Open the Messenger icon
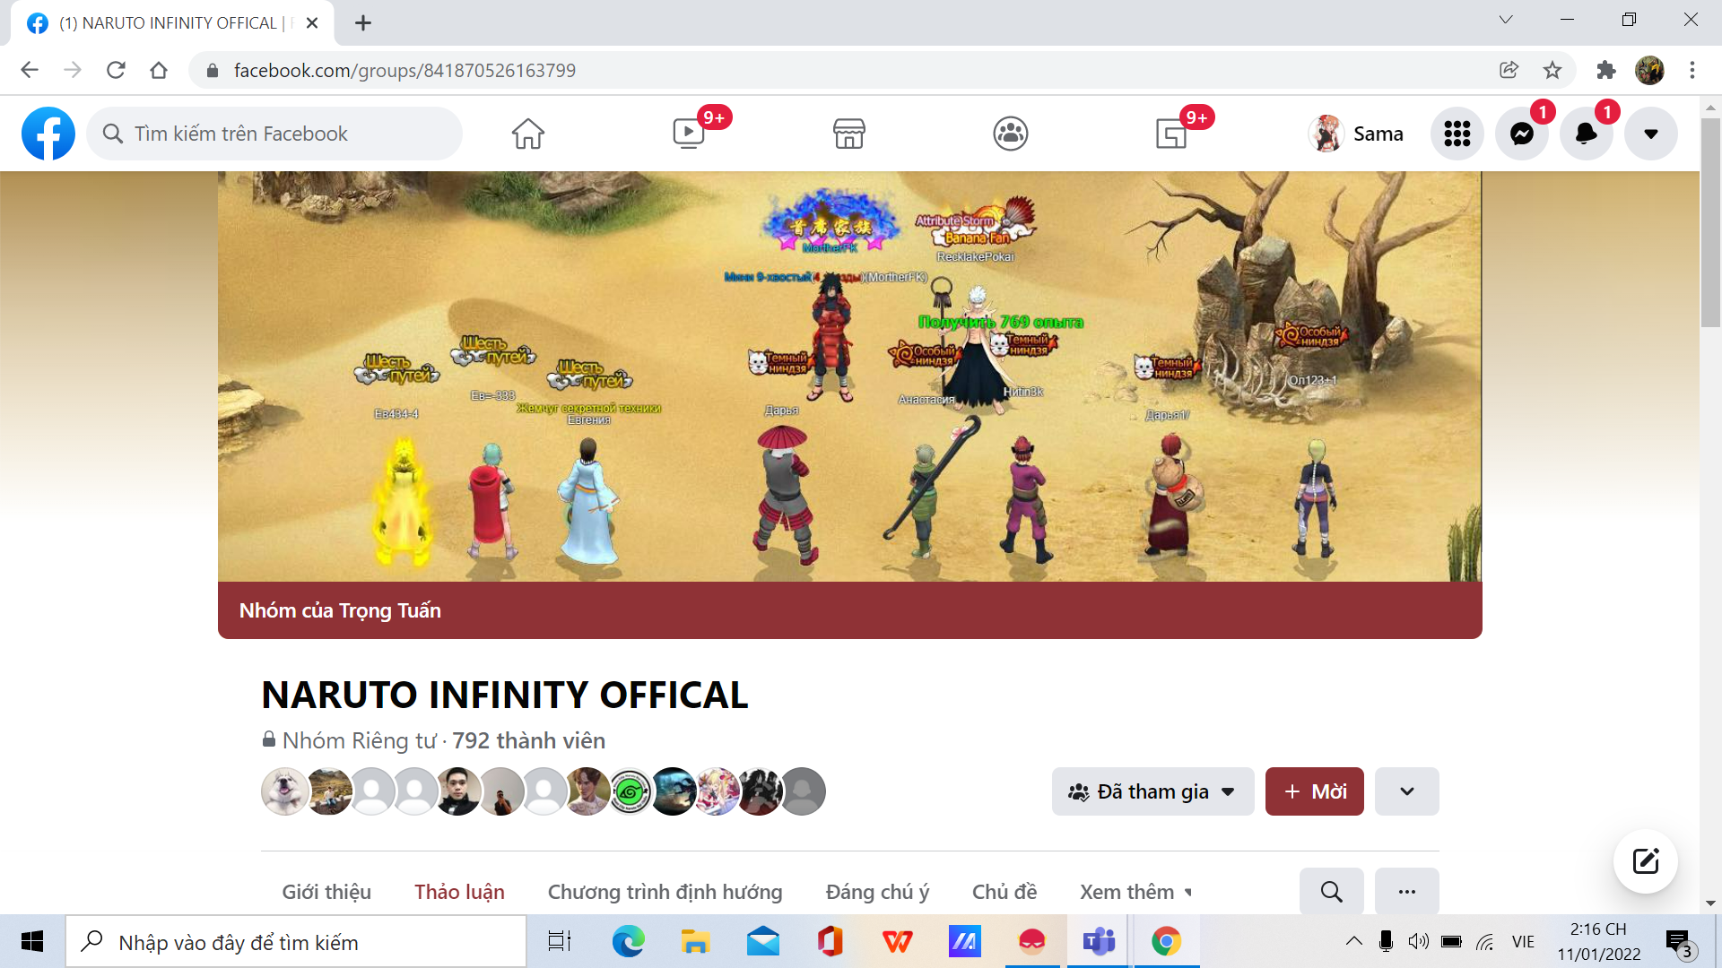1722x968 pixels. (1522, 134)
